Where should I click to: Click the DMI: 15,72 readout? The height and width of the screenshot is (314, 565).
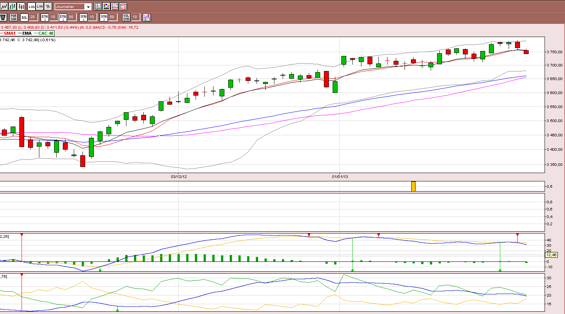(128, 28)
